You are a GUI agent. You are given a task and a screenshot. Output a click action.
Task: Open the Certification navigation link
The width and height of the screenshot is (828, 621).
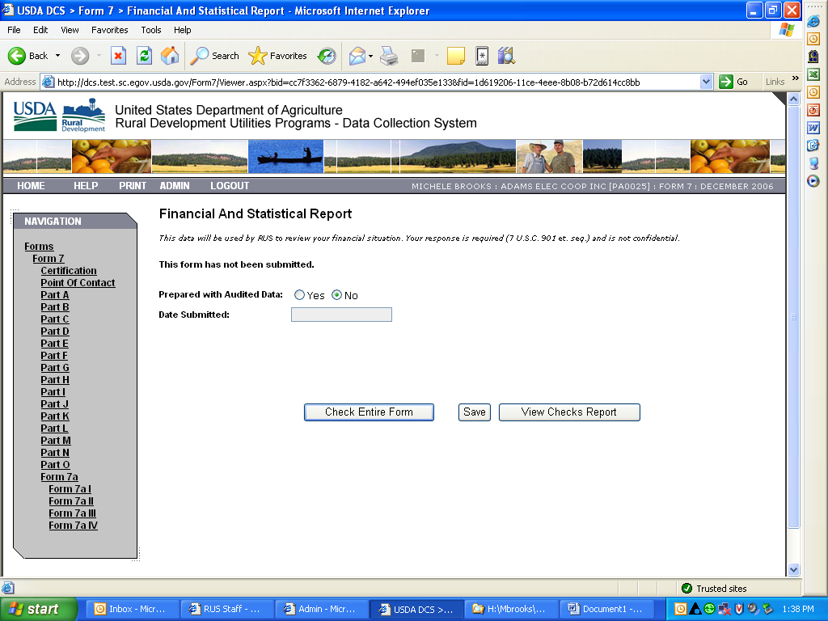tap(69, 270)
